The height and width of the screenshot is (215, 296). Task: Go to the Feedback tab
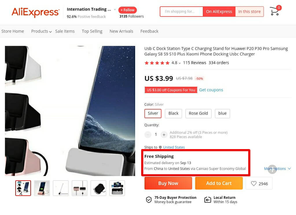click(149, 31)
